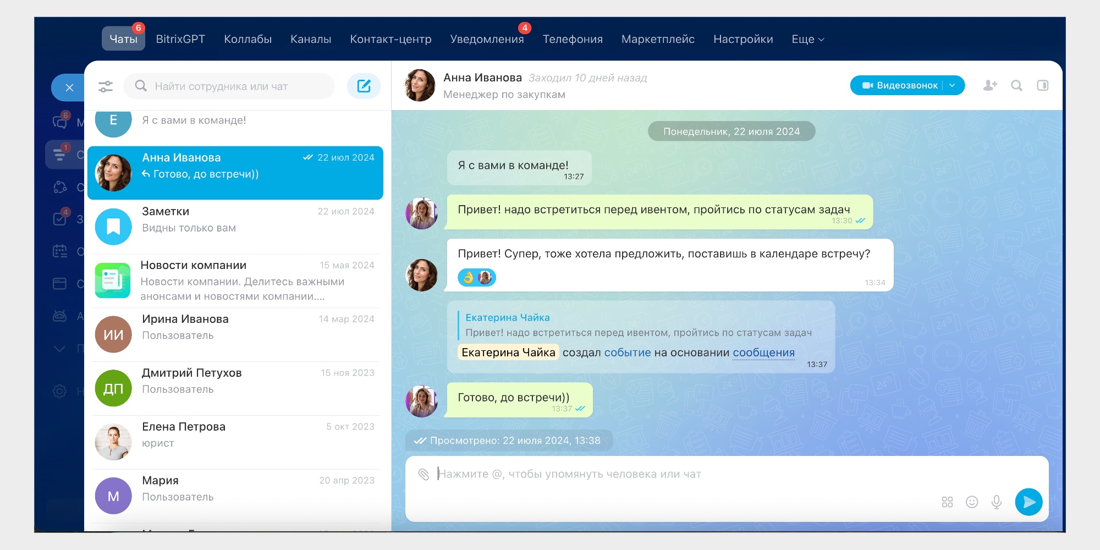This screenshot has height=550, width=1100.
Task: Send the message with blue arrow icon
Action: click(1029, 502)
